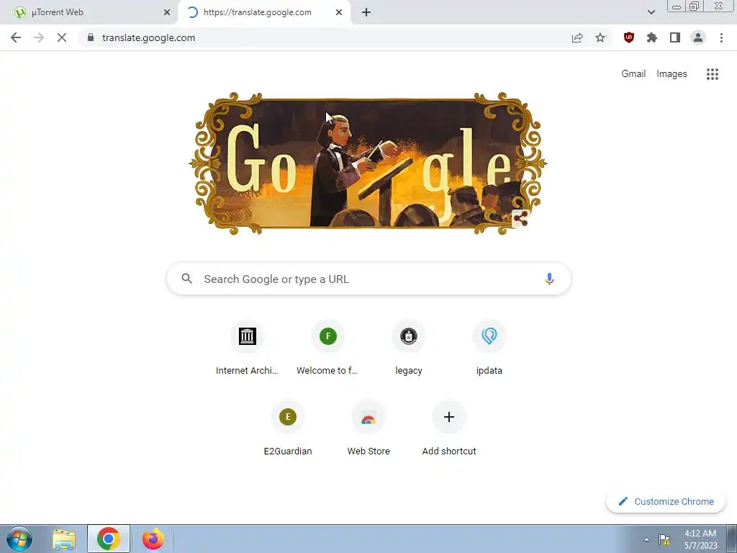Open a new tab
The image size is (737, 553).
pos(366,12)
